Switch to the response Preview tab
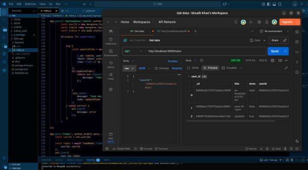308x170 pixels. [x=210, y=68]
